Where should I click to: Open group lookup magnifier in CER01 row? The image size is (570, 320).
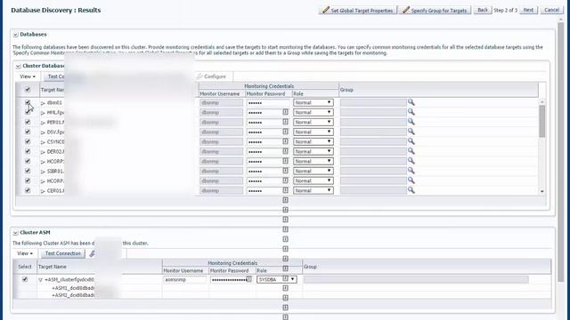pyautogui.click(x=411, y=190)
